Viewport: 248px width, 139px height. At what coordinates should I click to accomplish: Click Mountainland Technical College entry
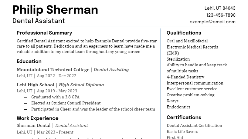coord(53,70)
